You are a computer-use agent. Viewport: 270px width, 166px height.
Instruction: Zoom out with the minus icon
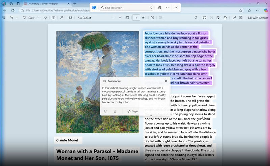click(113, 18)
